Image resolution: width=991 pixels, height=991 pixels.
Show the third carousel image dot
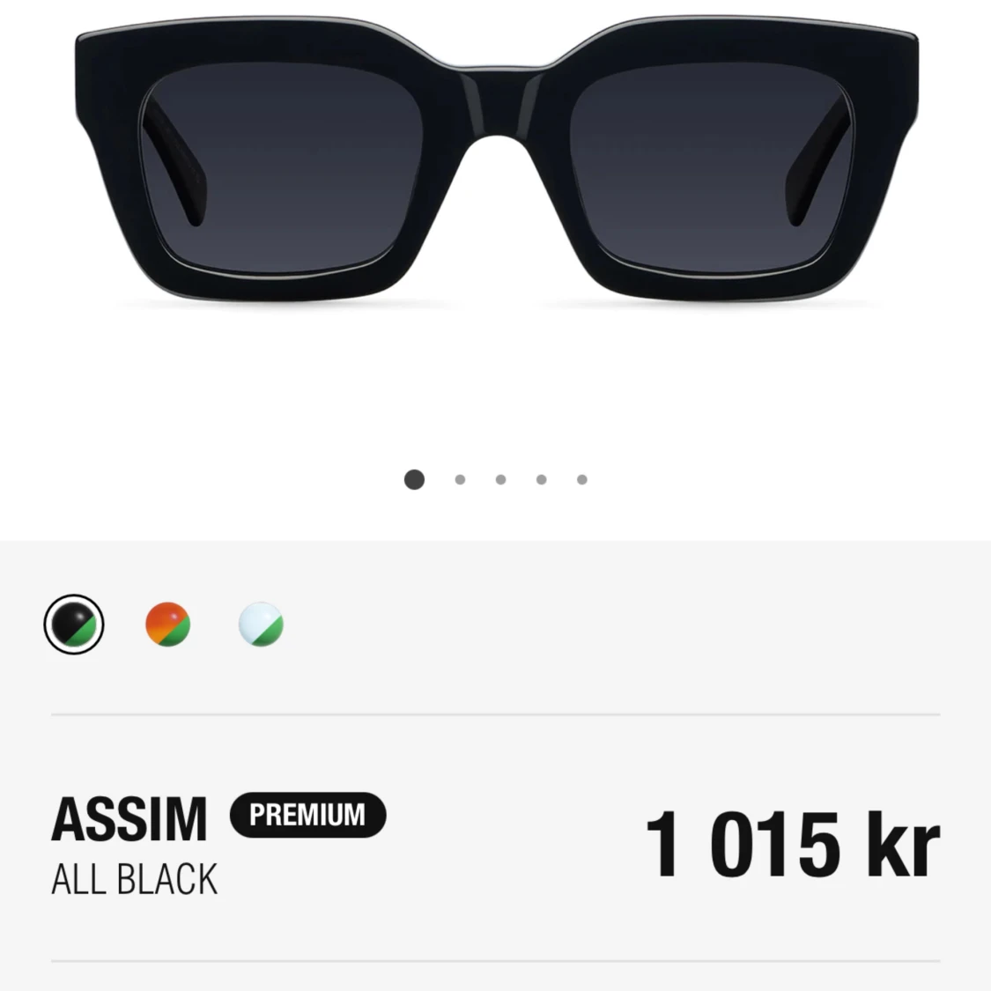[x=500, y=480]
